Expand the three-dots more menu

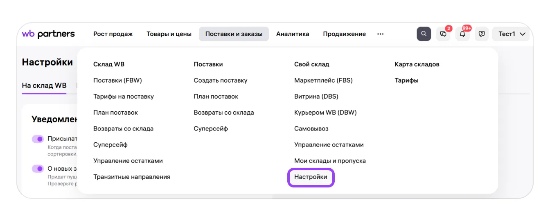(x=380, y=34)
